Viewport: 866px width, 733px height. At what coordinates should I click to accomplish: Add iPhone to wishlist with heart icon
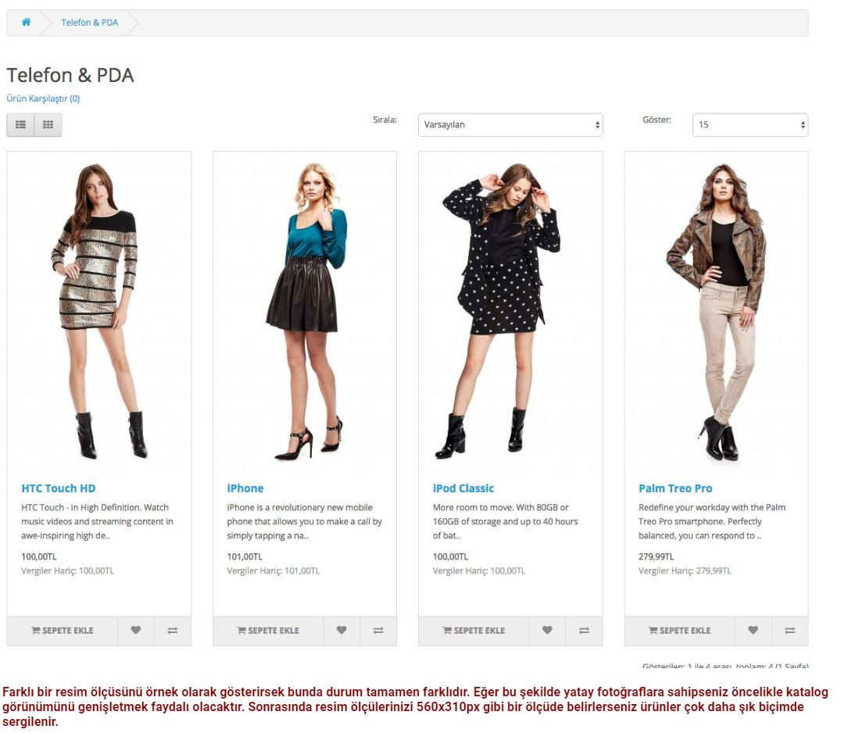342,631
